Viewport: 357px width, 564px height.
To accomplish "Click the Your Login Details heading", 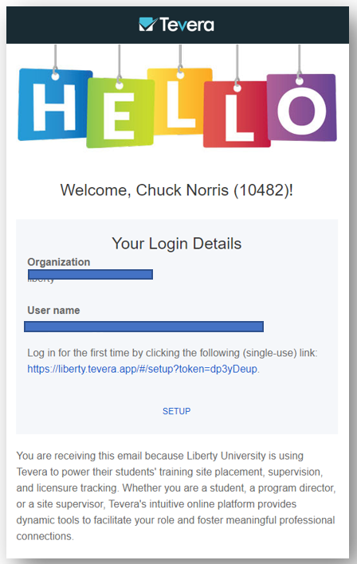I will (x=176, y=244).
